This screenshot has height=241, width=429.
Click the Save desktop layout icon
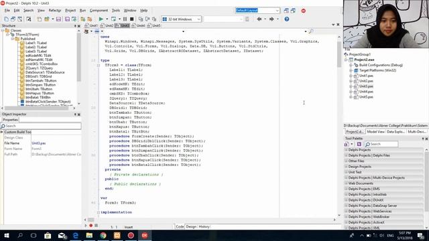pos(286,11)
